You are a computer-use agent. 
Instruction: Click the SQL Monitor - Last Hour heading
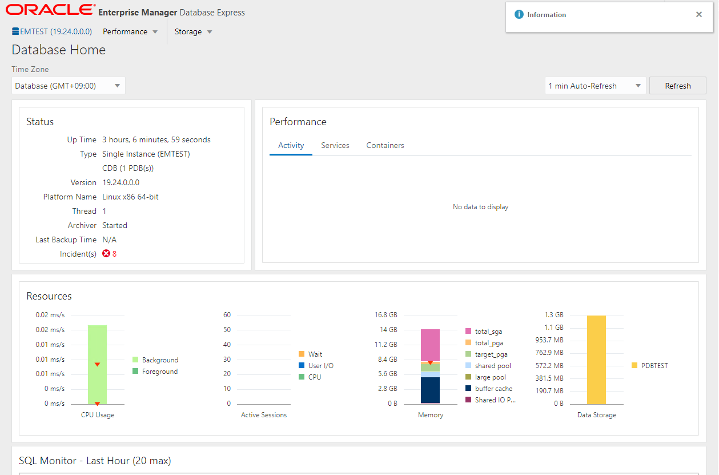point(95,461)
